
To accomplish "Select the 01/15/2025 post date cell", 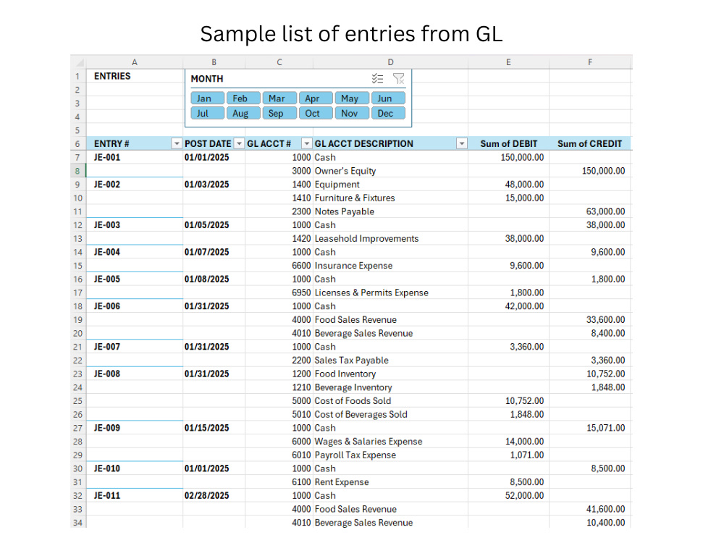I will [214, 428].
